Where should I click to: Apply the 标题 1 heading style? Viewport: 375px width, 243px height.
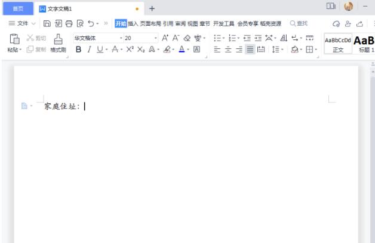364,44
